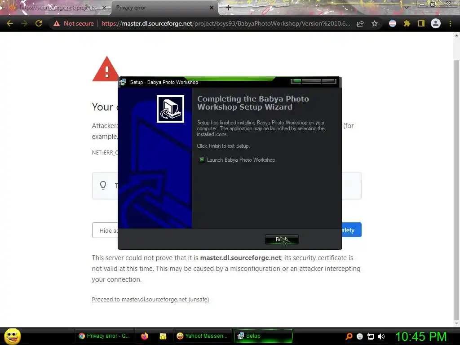Switch to Yahoo! Messenger taskbar item
The width and height of the screenshot is (460, 345).
(203, 336)
